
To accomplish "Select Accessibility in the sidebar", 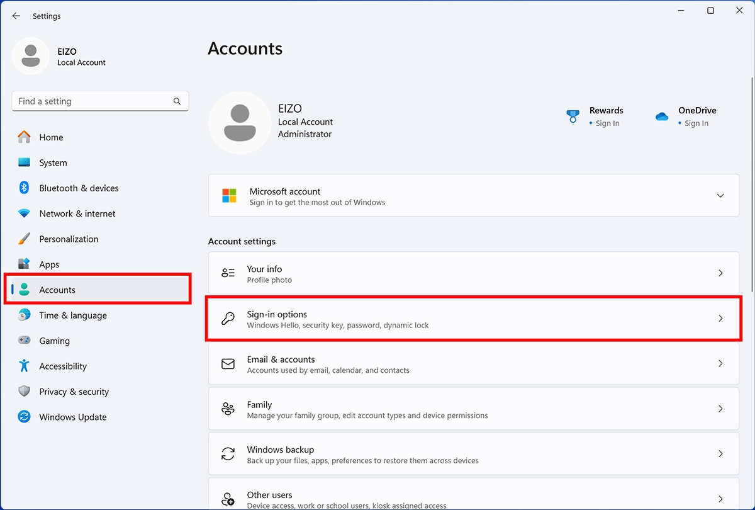I will pos(100,366).
